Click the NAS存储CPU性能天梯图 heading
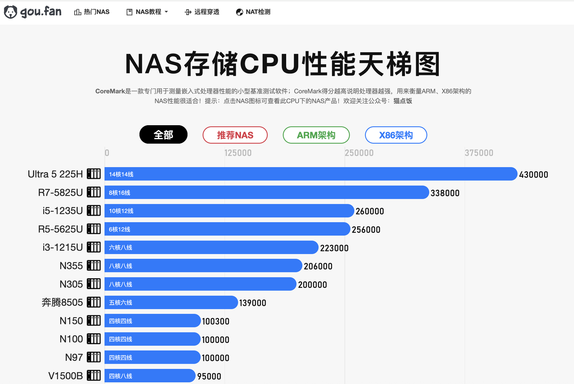The height and width of the screenshot is (384, 574). 283,64
